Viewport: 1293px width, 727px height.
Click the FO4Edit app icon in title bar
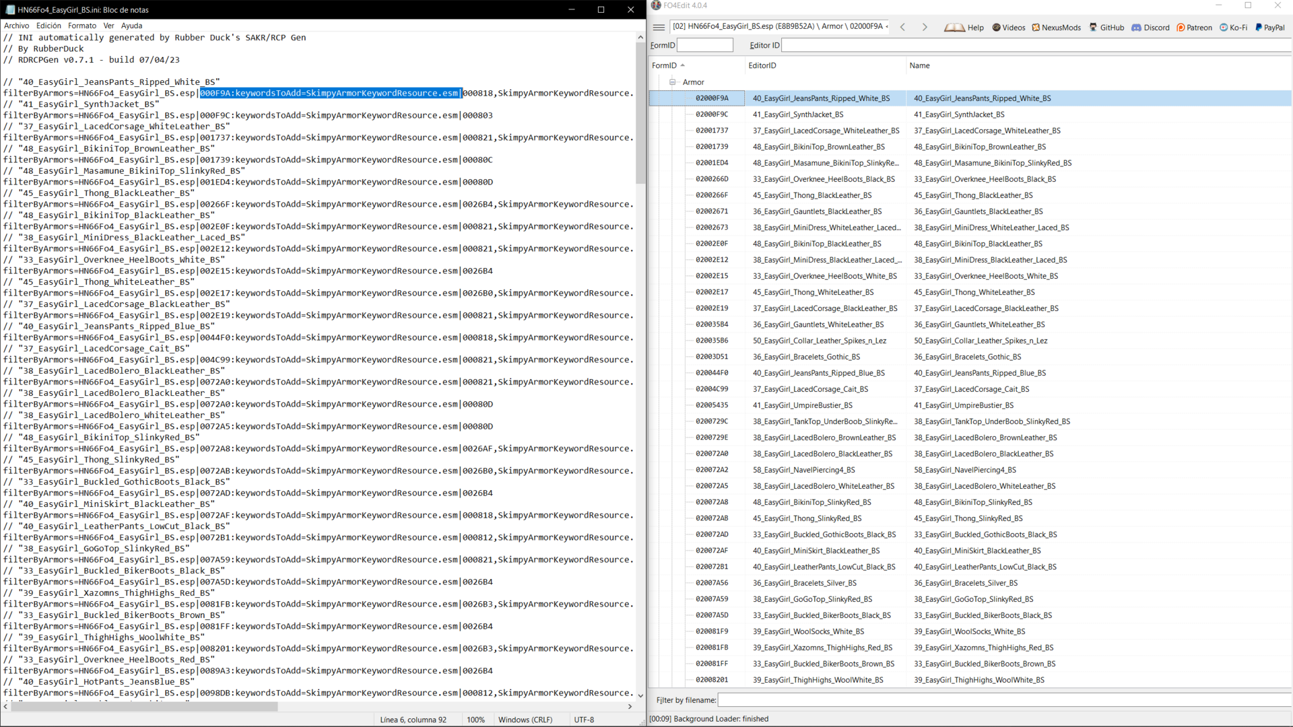(655, 5)
